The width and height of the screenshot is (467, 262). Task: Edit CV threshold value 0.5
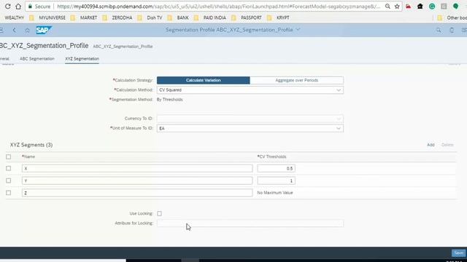pos(276,168)
